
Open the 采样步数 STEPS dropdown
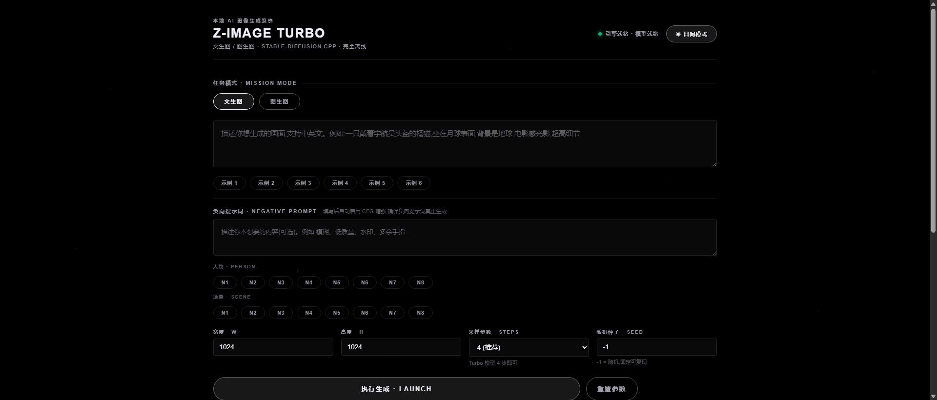coord(529,348)
